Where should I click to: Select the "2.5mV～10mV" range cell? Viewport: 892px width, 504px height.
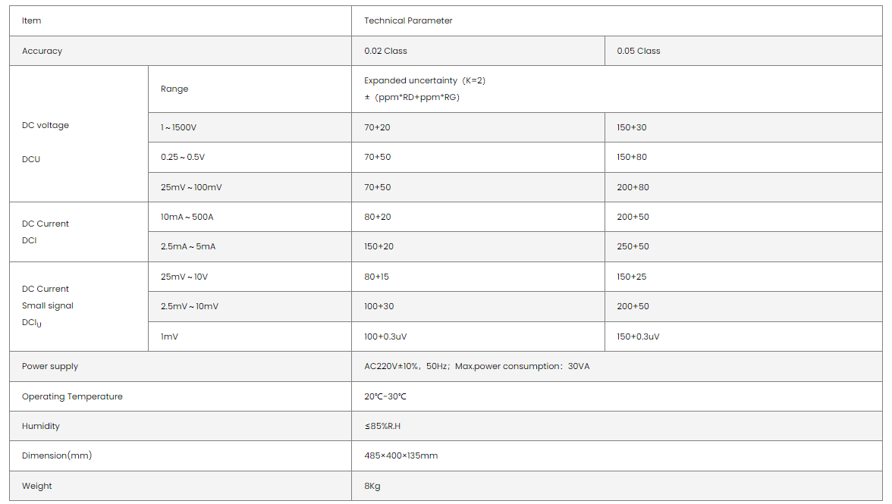(190, 306)
